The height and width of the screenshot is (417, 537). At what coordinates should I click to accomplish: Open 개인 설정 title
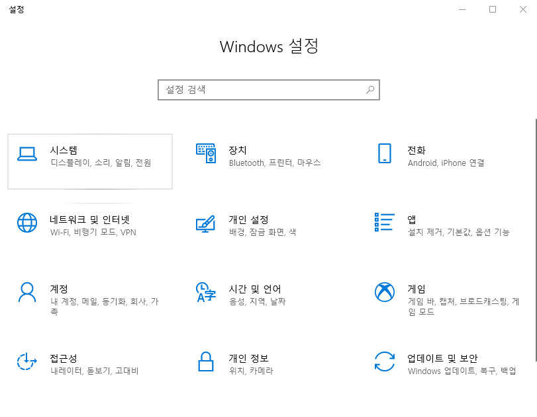[249, 219]
